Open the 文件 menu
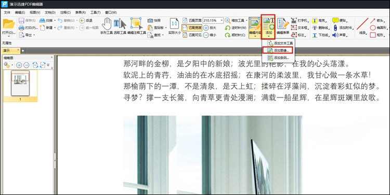This screenshot has height=195, width=390. pyautogui.click(x=7, y=12)
